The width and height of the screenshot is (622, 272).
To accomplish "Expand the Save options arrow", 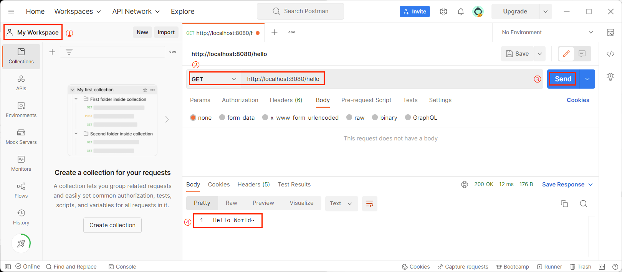I will tap(540, 54).
